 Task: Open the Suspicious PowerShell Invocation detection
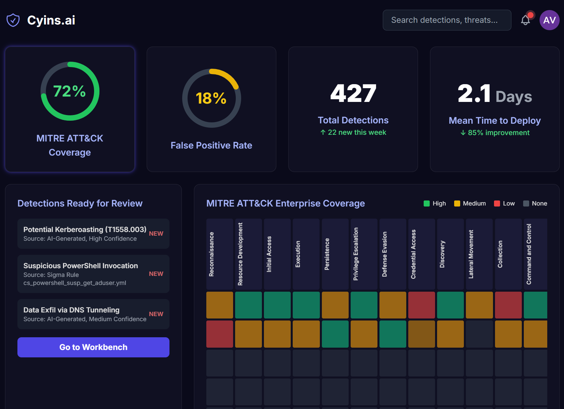[93, 274]
